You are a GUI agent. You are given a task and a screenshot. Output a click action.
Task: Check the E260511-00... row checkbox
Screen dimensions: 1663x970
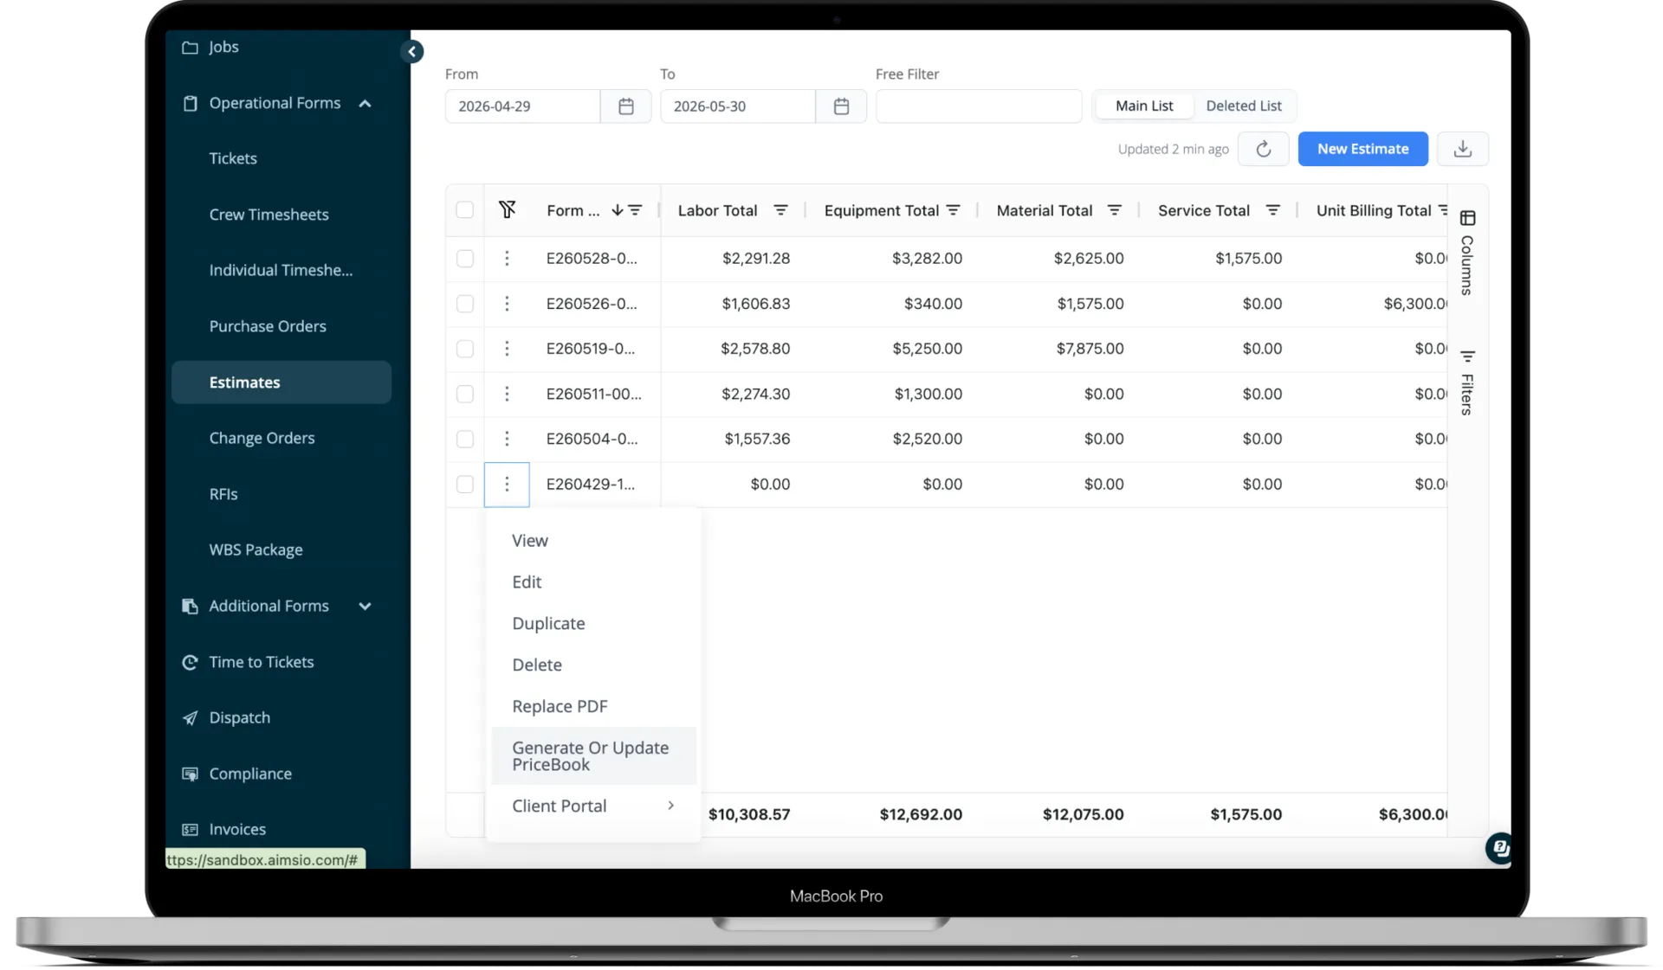click(465, 394)
